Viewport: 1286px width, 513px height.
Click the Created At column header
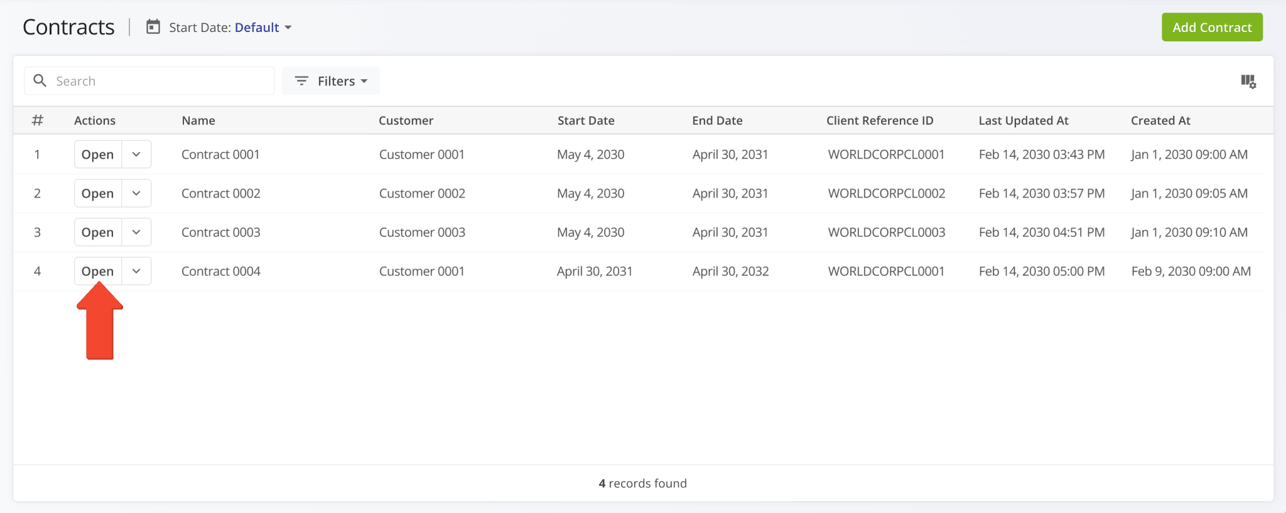1160,120
